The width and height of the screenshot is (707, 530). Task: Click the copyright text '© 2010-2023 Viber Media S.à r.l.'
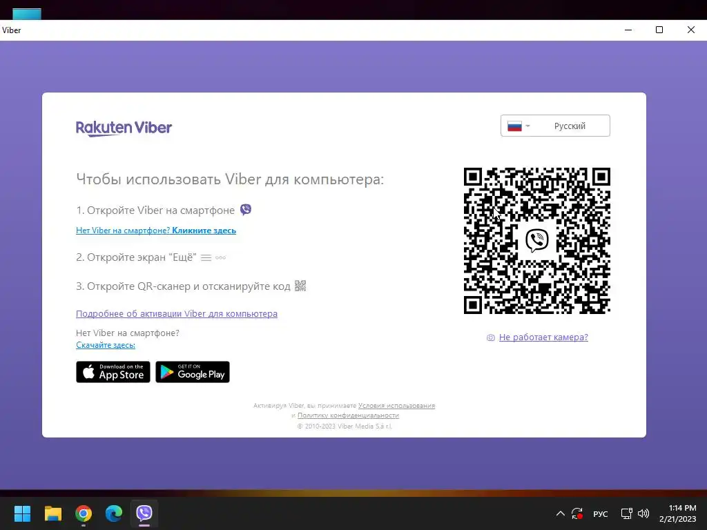[345, 426]
